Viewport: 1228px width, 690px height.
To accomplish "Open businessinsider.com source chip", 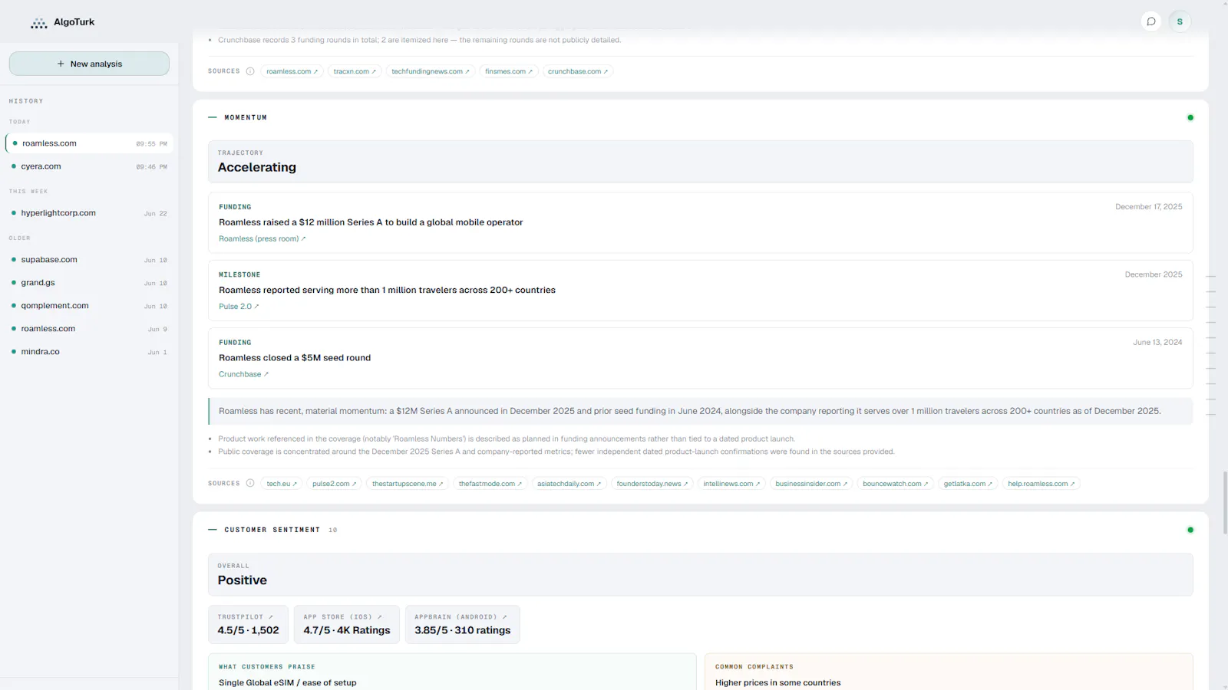I will coord(812,484).
